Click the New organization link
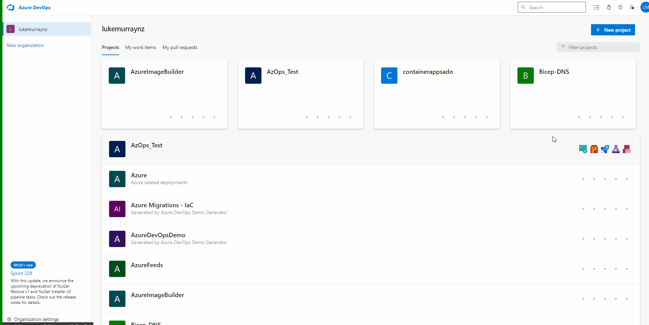 (x=25, y=45)
